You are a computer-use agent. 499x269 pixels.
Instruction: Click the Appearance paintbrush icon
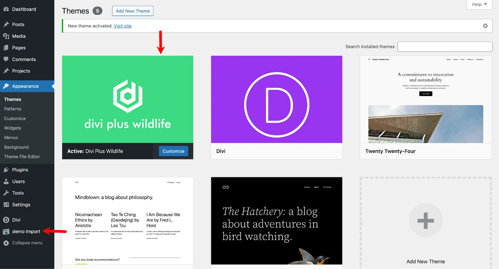pos(6,86)
